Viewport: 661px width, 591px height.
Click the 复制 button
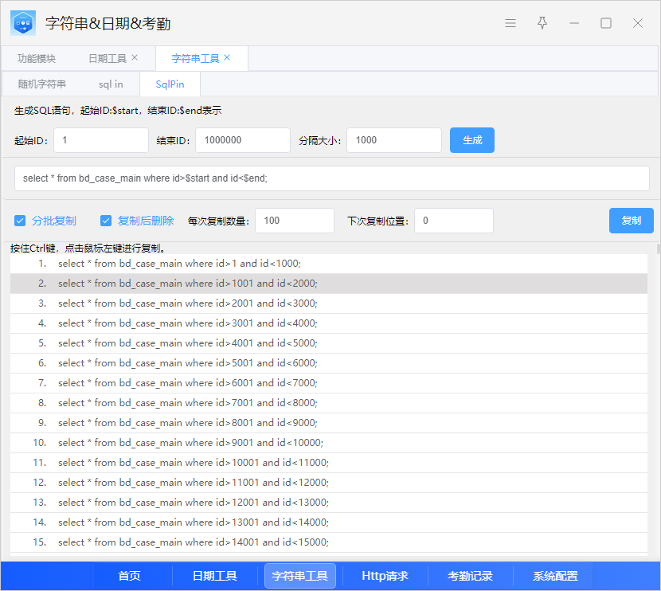coord(631,221)
